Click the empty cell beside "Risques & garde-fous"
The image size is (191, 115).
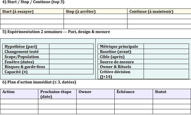pyautogui.click(x=71, y=67)
